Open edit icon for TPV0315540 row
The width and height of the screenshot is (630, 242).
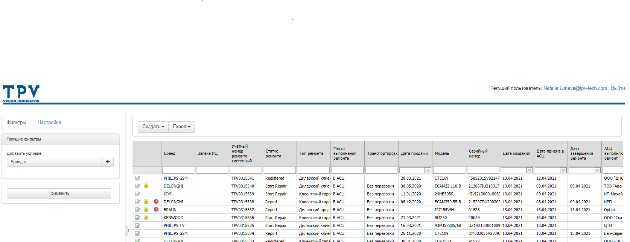click(137, 186)
